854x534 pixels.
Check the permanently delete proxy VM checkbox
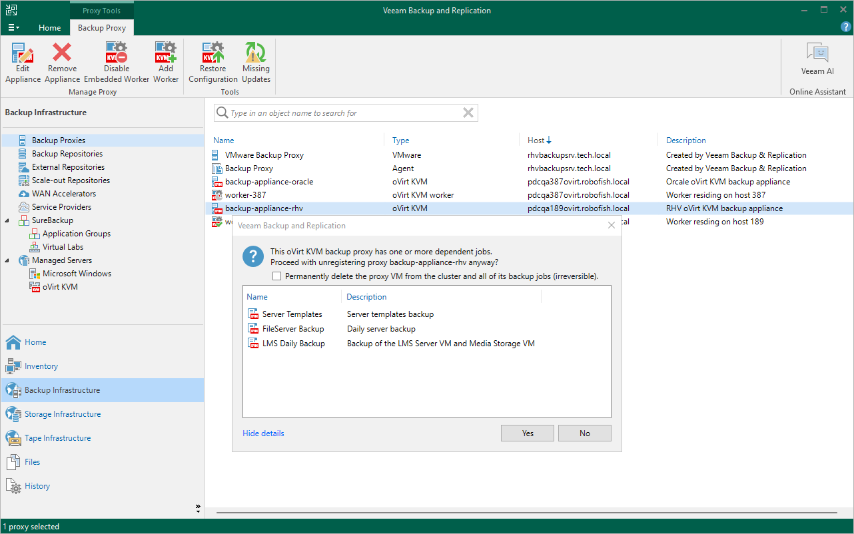(x=277, y=276)
